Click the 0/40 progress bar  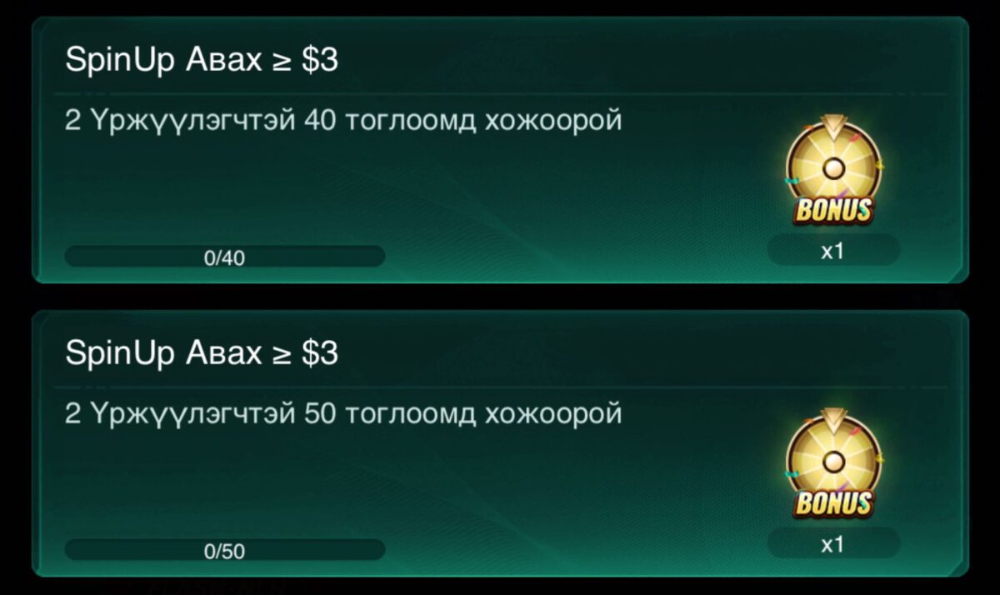(225, 257)
